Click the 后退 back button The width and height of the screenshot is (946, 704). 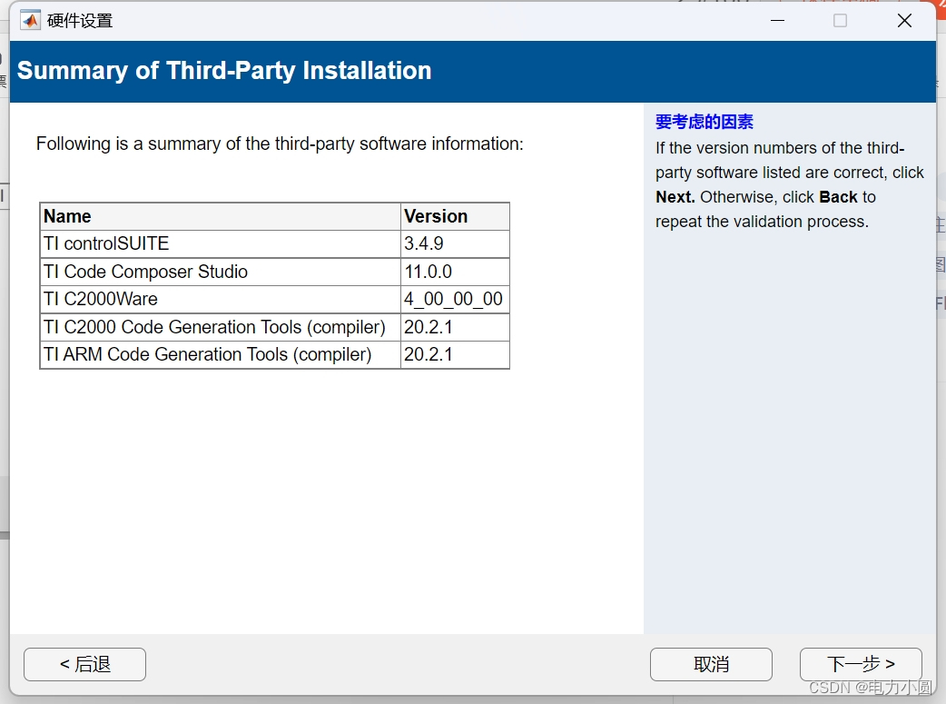click(85, 664)
